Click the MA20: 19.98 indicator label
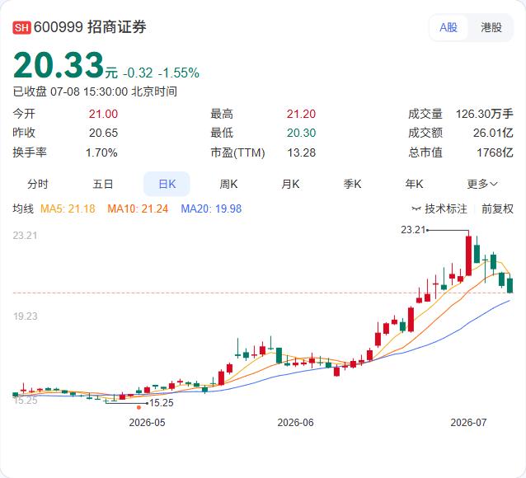Viewport: 526px width, 478px height. click(x=211, y=209)
